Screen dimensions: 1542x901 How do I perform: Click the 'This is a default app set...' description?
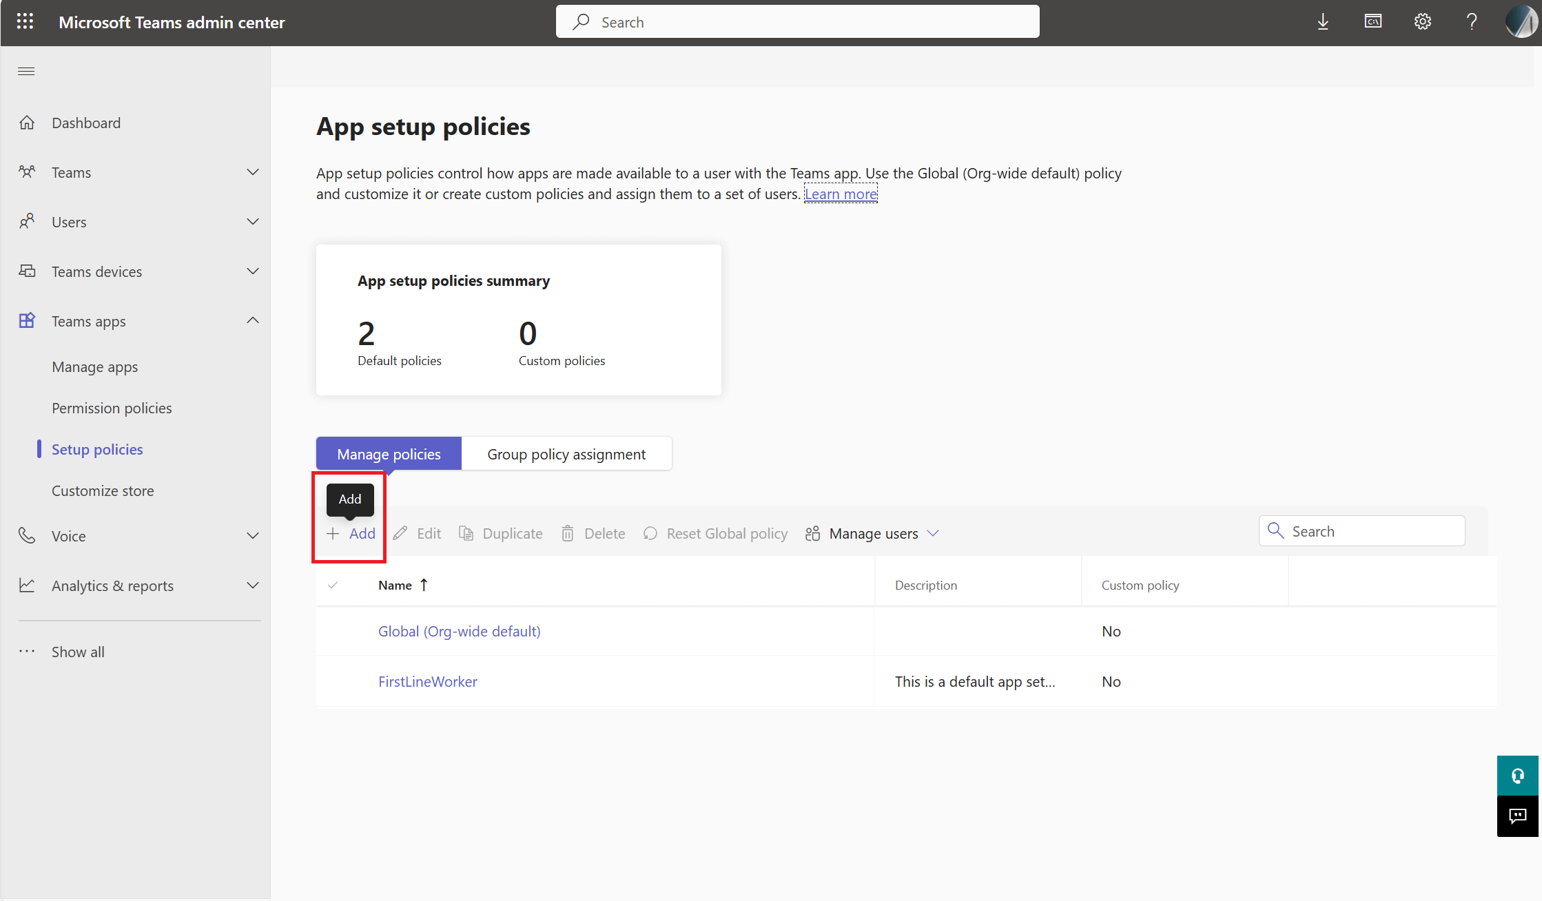pos(975,682)
